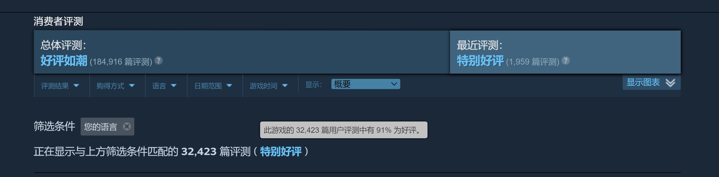Screen dimensions: 719x177
Task: Click the 特别好评 recent rating link
Action: (480, 60)
